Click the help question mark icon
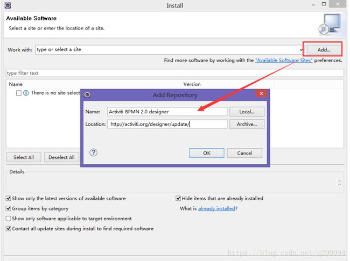Image resolution: width=350 pixels, height=261 pixels. (x=93, y=153)
